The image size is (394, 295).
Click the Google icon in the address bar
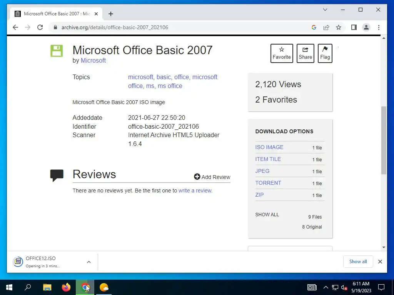pos(314,27)
